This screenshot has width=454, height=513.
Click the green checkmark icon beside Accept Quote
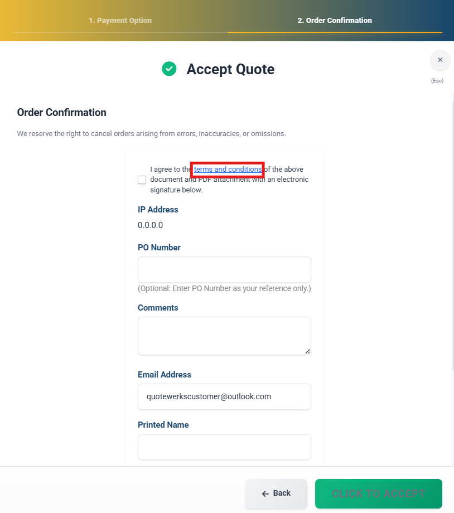(169, 69)
